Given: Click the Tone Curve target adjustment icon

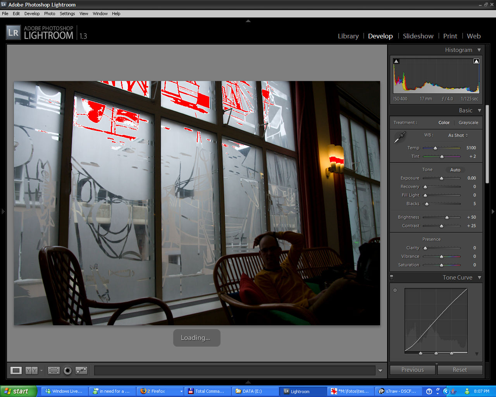Looking at the screenshot, I should 395,290.
